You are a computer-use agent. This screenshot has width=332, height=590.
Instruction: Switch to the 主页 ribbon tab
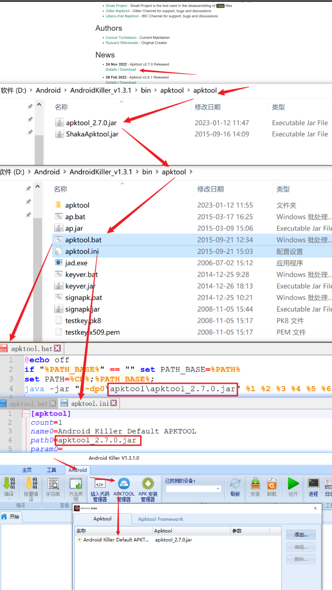click(x=27, y=470)
